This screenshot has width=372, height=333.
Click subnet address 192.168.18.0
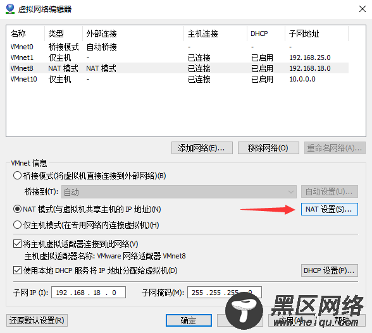point(310,68)
